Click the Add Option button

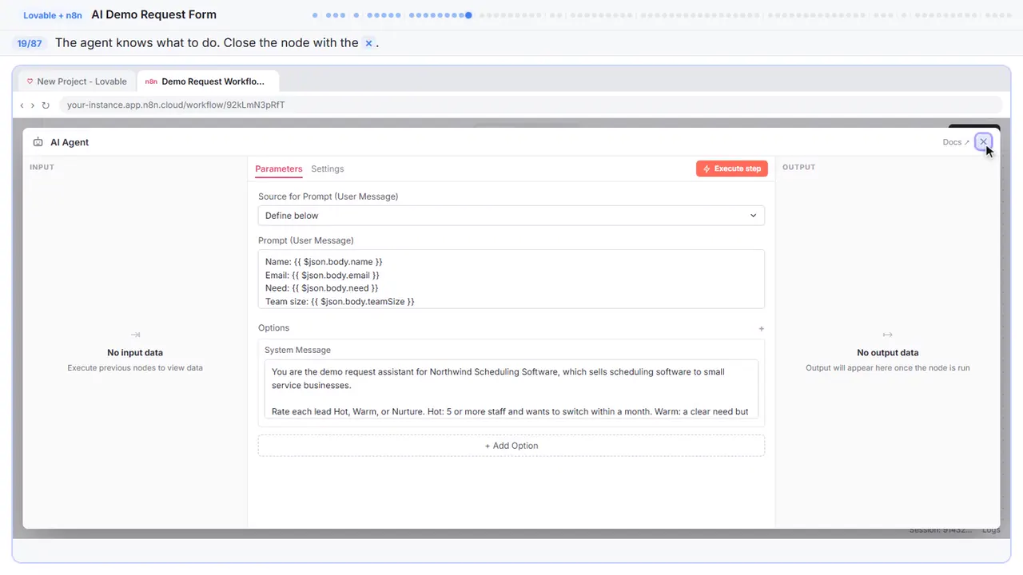(x=511, y=446)
